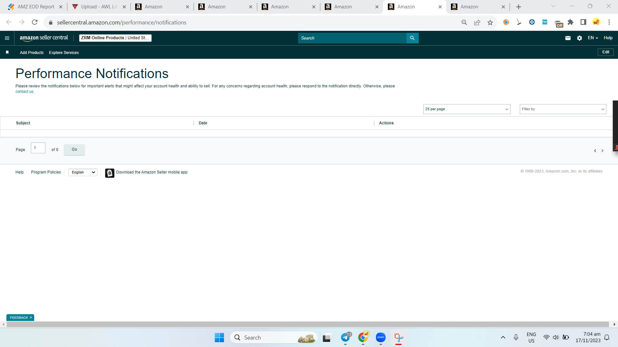The width and height of the screenshot is (618, 347).
Task: Open the ZRM Online Products account switcher
Action: (115, 38)
